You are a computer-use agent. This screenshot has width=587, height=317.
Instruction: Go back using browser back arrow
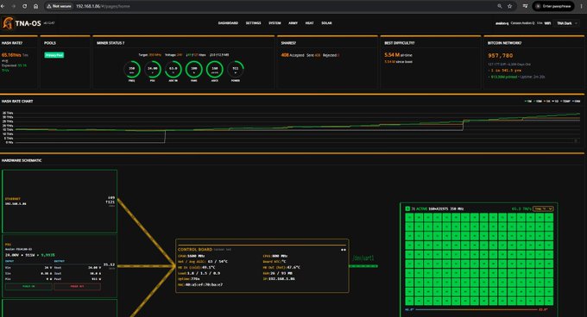point(3,6)
